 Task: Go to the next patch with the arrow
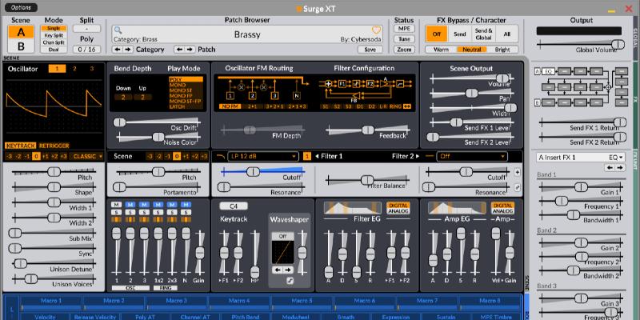pyautogui.click(x=190, y=49)
